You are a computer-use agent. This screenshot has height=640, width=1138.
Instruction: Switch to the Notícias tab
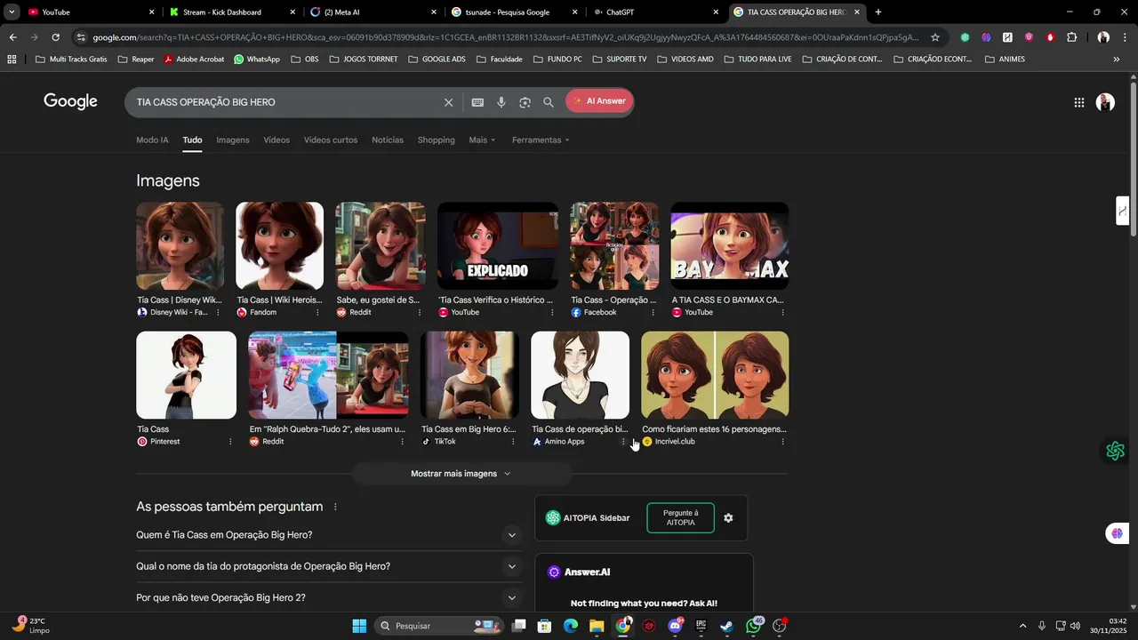[388, 140]
